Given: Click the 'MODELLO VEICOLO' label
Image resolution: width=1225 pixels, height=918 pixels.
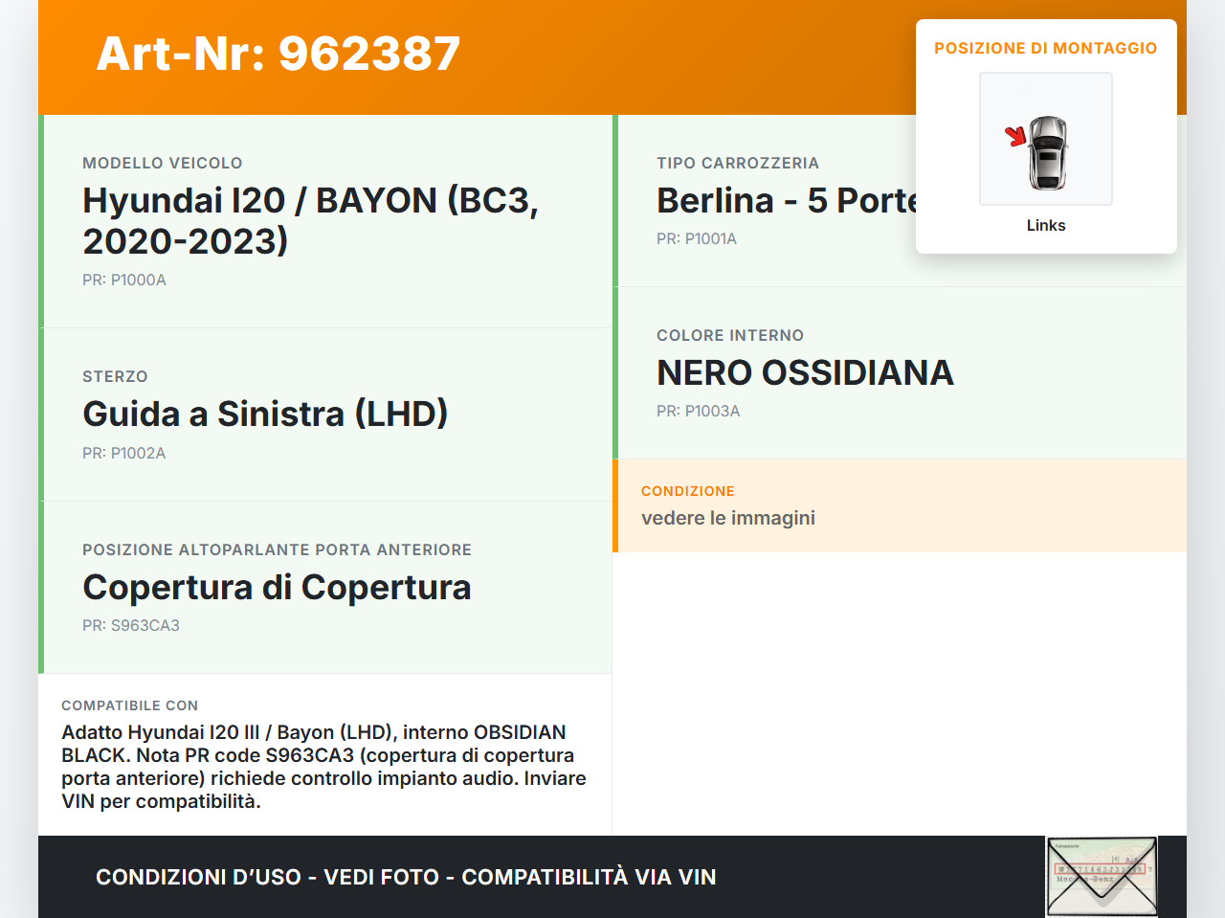Looking at the screenshot, I should pos(163,163).
